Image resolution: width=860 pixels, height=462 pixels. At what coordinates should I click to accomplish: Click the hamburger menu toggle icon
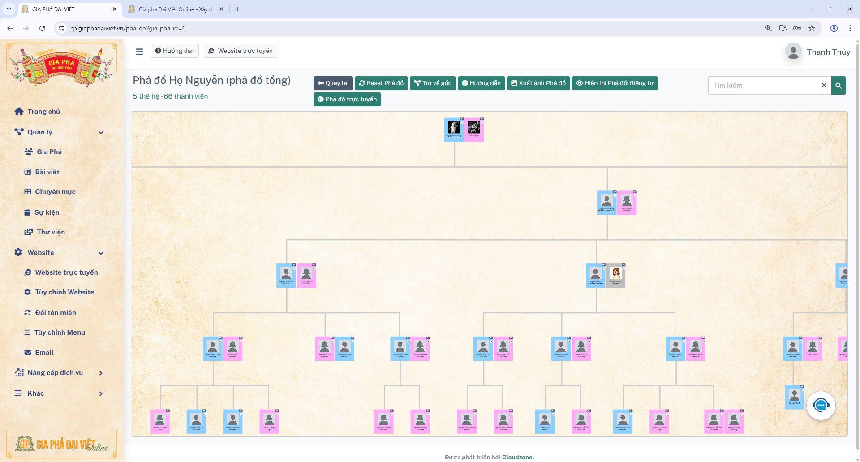[139, 52]
